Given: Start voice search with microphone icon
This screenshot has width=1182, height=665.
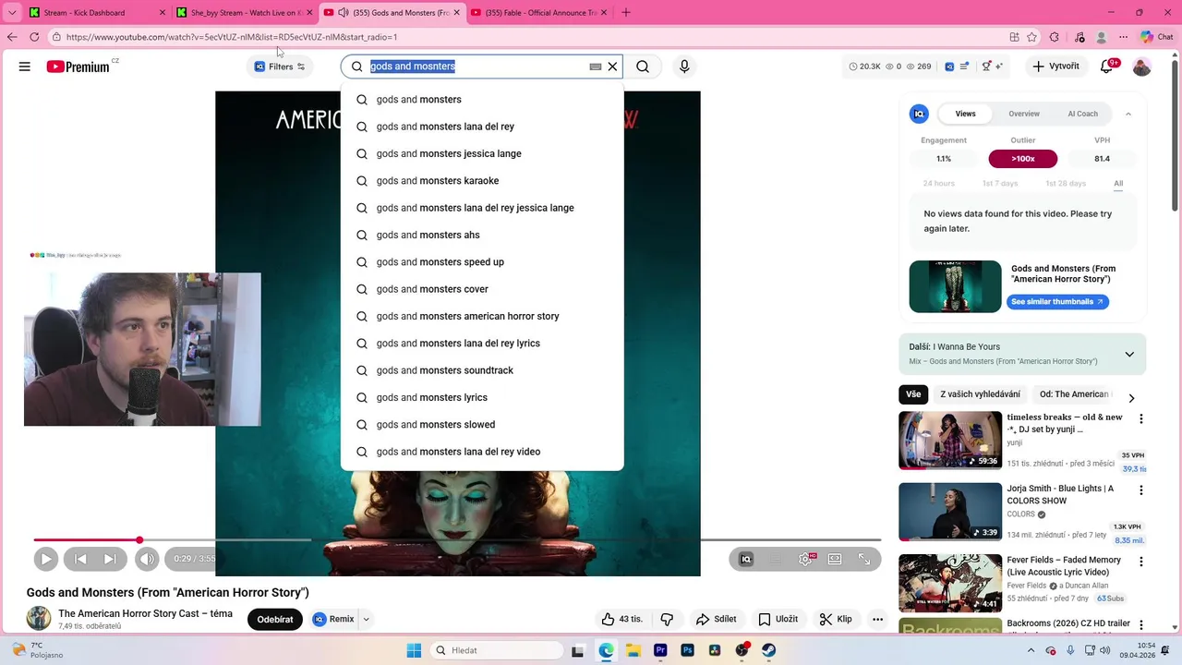Looking at the screenshot, I should tap(684, 66).
